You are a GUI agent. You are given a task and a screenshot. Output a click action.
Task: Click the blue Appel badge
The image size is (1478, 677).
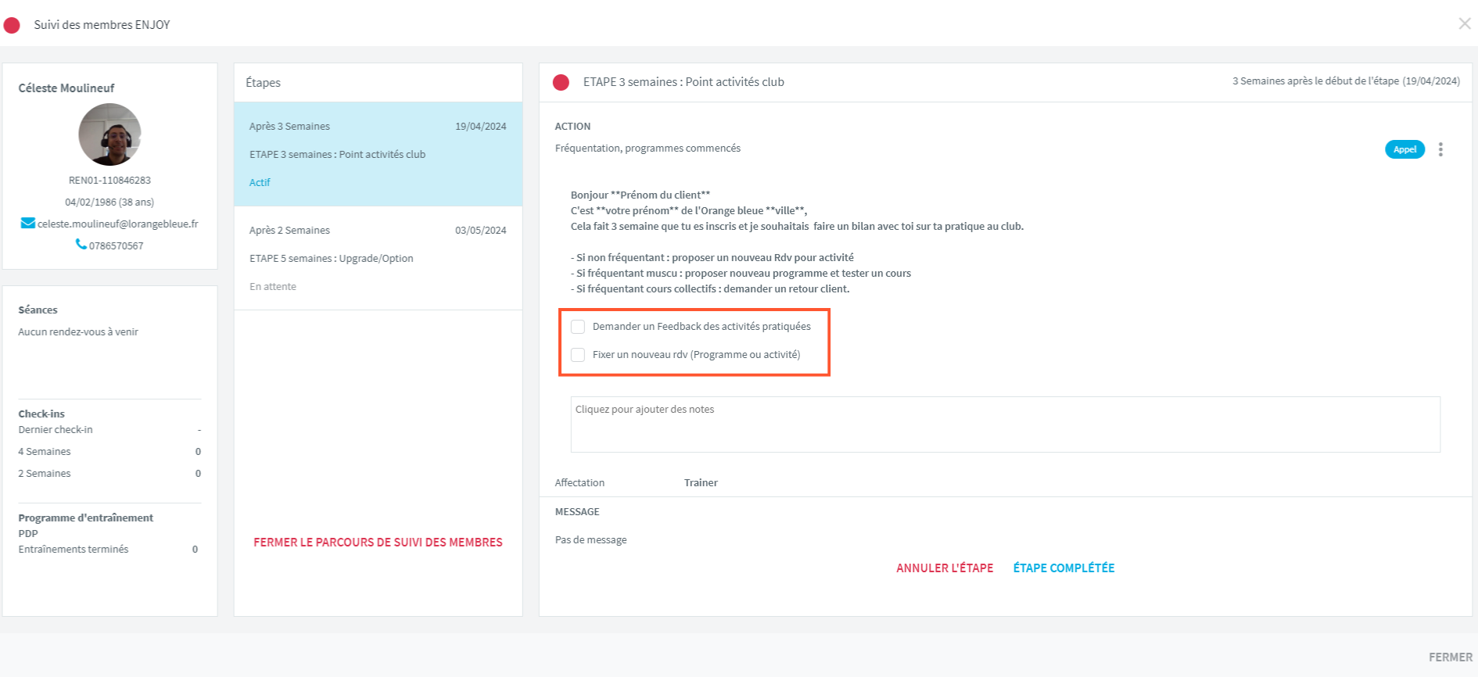click(1404, 149)
